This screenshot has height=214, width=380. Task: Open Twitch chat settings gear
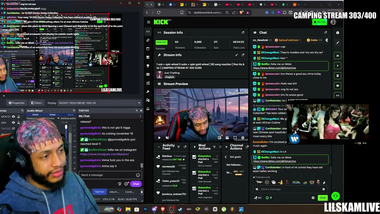click(x=126, y=184)
